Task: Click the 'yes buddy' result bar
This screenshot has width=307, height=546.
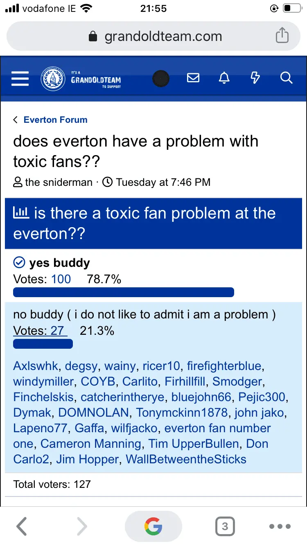Action: click(124, 292)
